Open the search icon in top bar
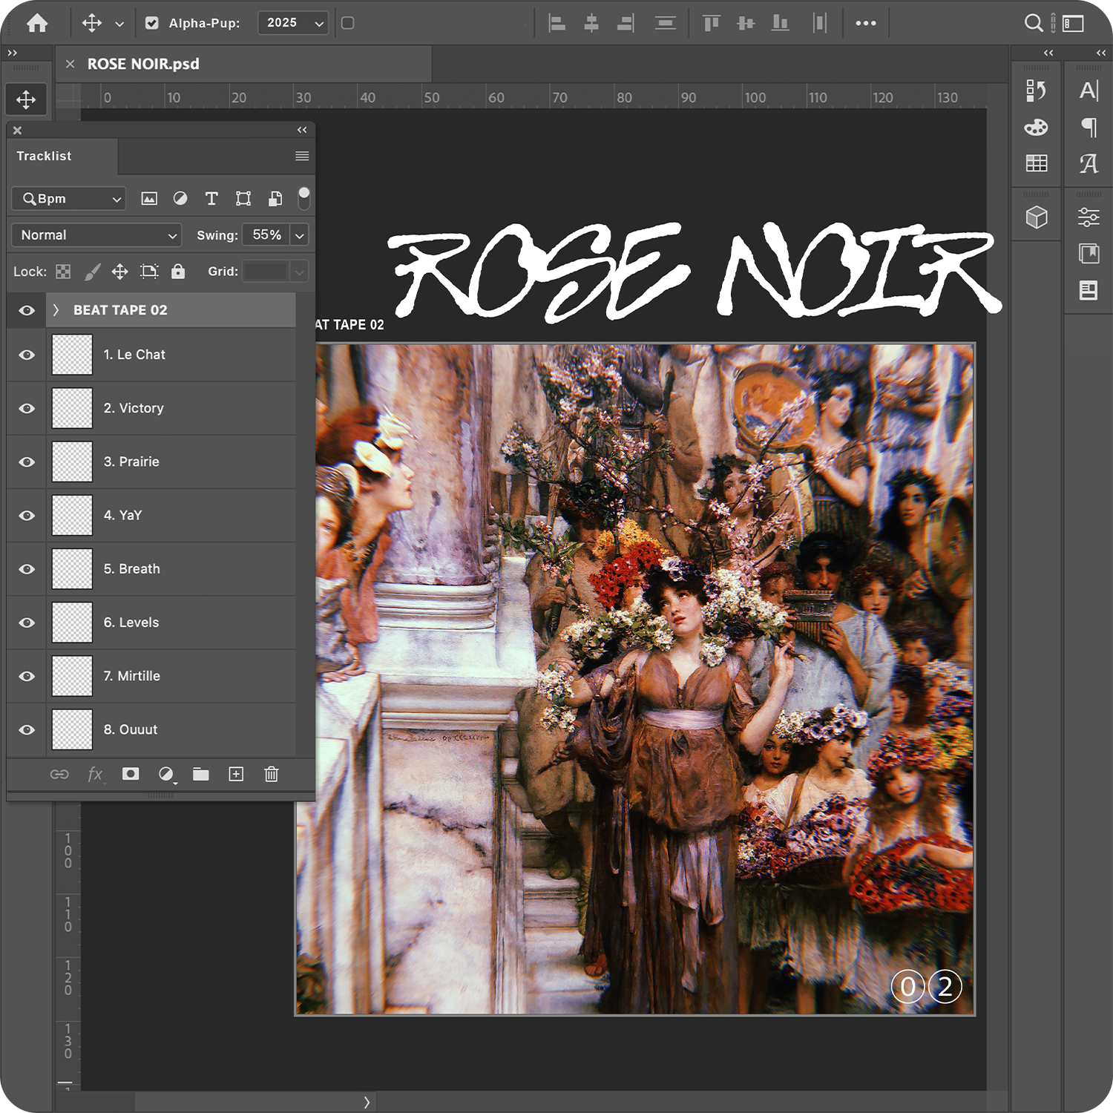This screenshot has width=1113, height=1113. (1033, 23)
